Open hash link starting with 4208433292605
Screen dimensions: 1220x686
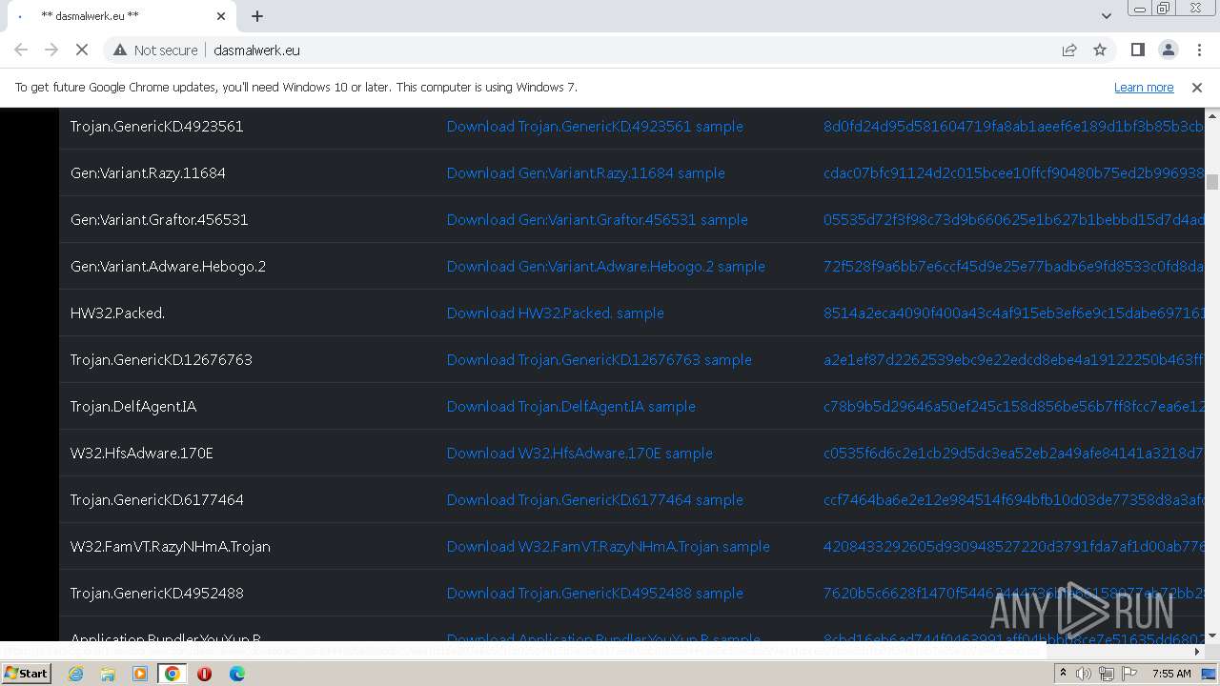[1013, 546]
